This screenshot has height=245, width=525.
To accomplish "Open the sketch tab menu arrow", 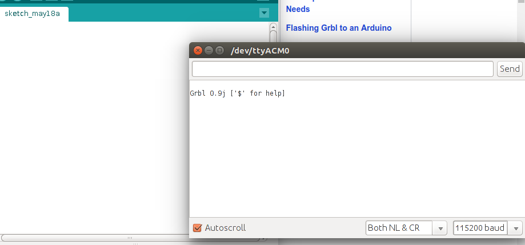I will pos(264,13).
